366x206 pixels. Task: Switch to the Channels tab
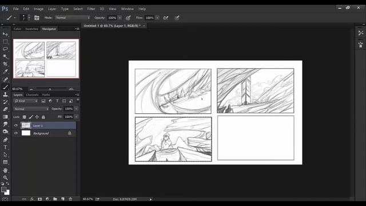[x=32, y=95]
